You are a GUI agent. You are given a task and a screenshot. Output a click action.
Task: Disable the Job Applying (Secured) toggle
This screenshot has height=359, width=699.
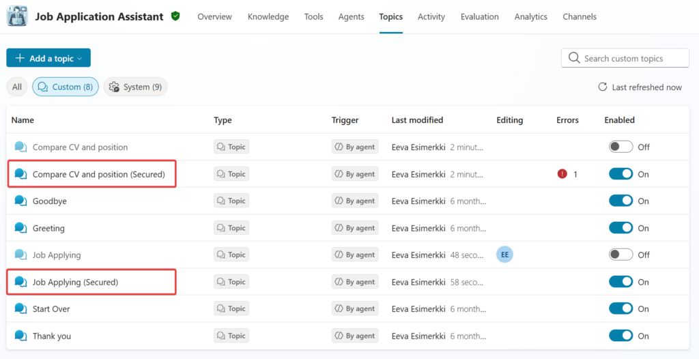tap(621, 282)
